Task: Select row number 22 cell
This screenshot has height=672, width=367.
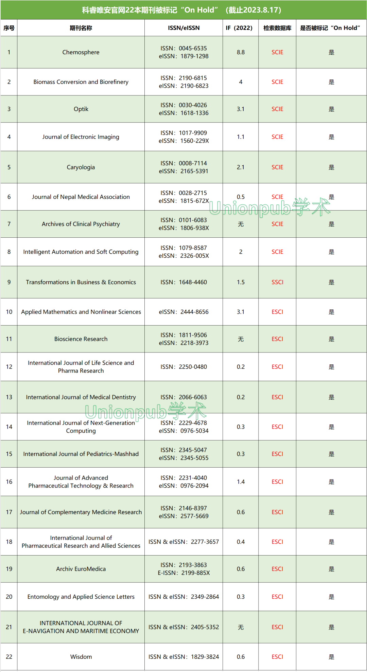Action: point(9,657)
